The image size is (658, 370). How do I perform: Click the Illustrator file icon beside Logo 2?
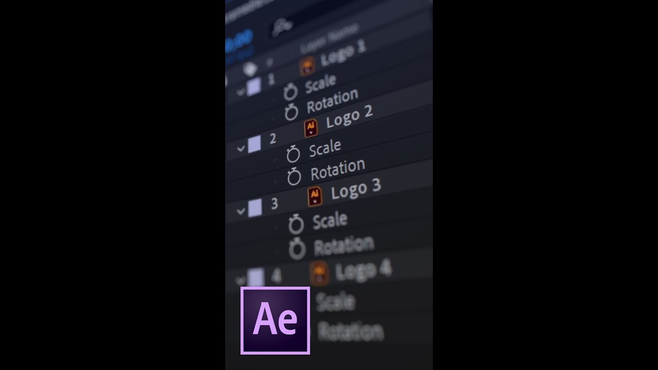tap(310, 128)
